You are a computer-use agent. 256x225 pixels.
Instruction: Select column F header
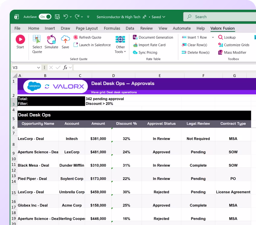pyautogui.click(x=203, y=76)
